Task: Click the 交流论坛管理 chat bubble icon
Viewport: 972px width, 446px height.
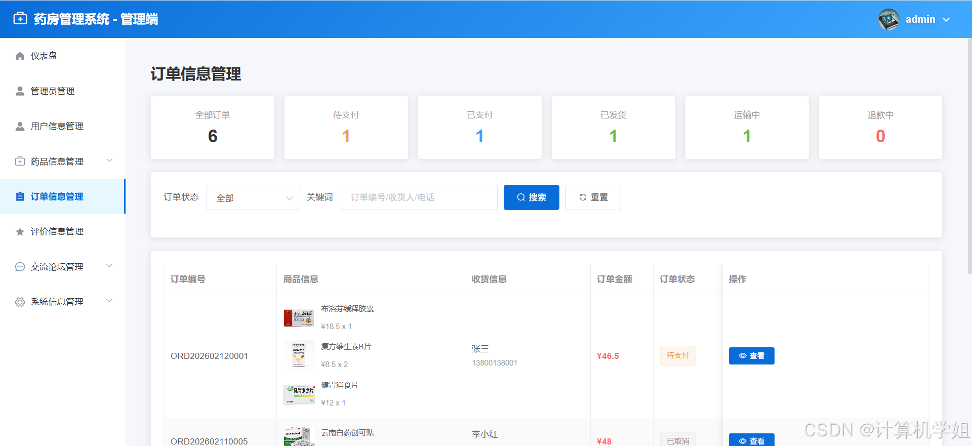Action: pos(20,267)
